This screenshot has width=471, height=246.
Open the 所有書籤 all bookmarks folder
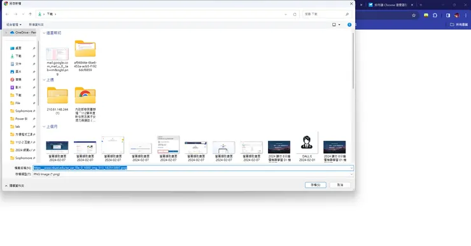[x=459, y=25]
